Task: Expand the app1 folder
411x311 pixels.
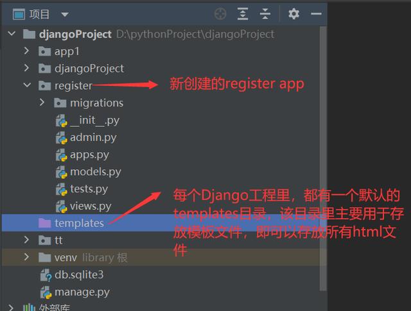Action: coord(26,51)
